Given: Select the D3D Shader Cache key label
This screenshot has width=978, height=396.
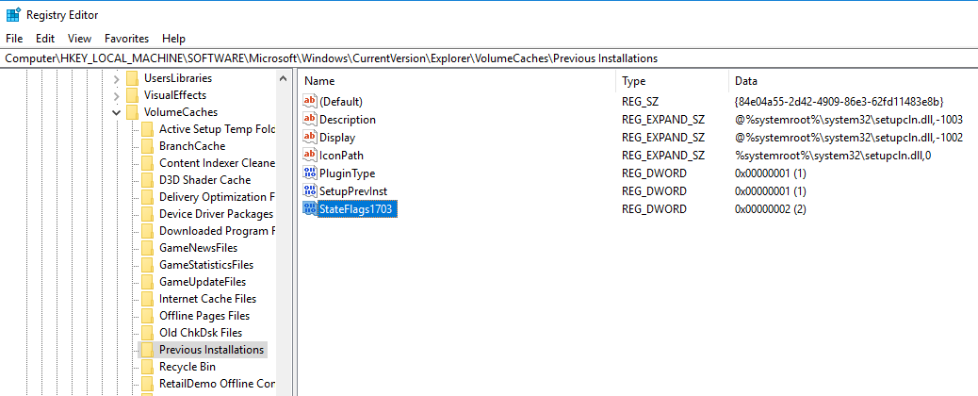Looking at the screenshot, I should (x=204, y=180).
